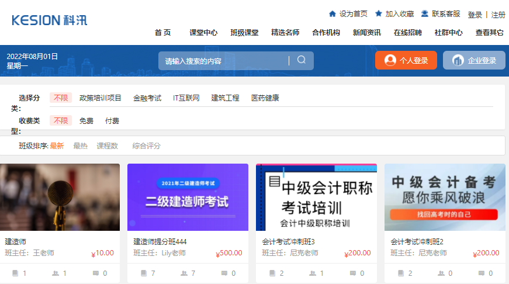Click building icon in 企业登录 button
This screenshot has height=284, width=509.
pyautogui.click(x=458, y=60)
